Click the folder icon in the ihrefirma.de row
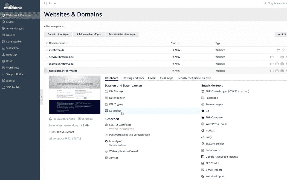The height and width of the screenshot is (180, 287). tap(279, 50)
